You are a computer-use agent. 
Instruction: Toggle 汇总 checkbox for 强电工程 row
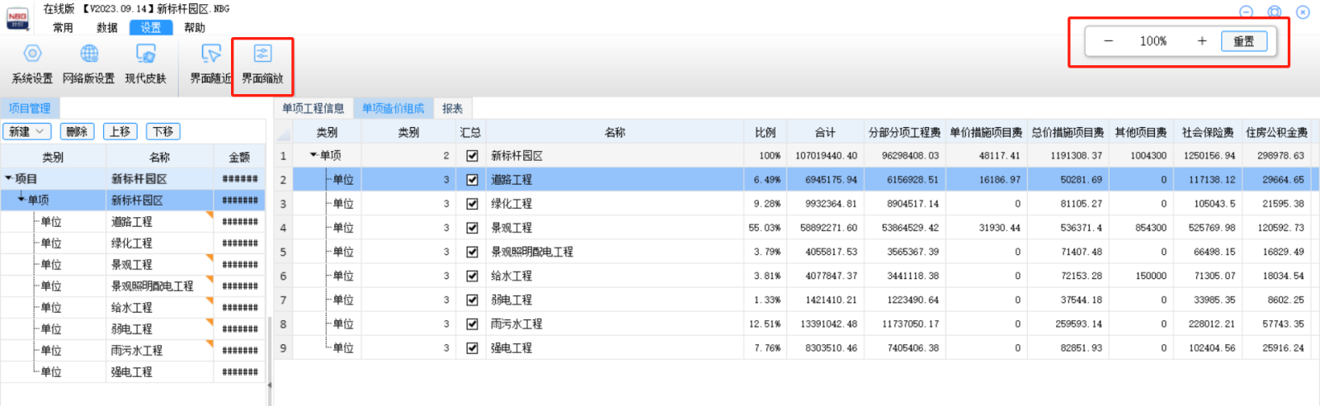[472, 347]
